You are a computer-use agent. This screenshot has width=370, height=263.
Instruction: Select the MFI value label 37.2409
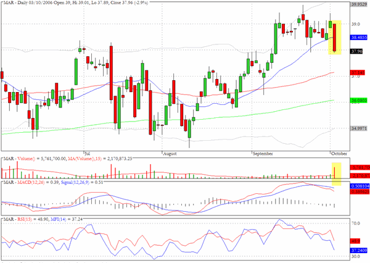[x=359, y=250]
